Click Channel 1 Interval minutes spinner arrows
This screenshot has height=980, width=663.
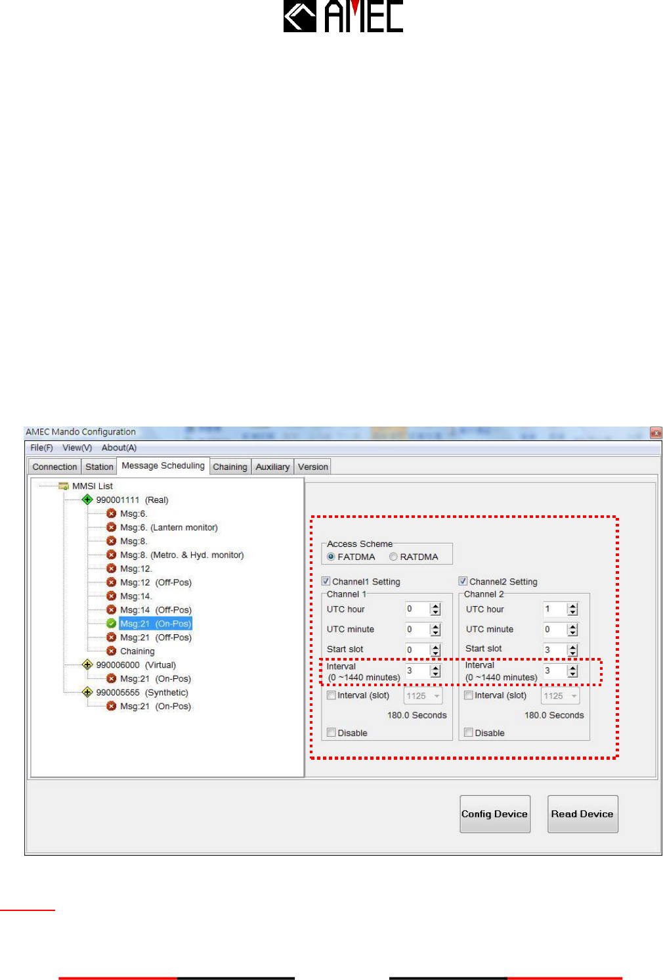click(435, 671)
